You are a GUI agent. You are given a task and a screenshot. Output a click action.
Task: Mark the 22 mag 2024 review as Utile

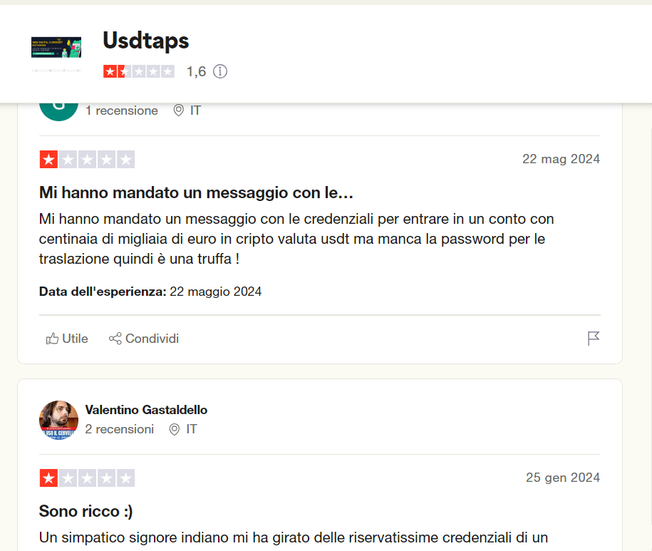[67, 339]
